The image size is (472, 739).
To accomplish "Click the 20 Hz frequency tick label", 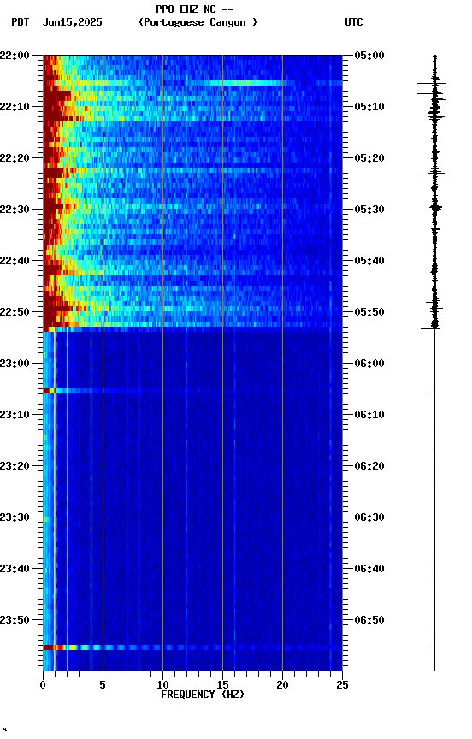I will click(x=282, y=685).
